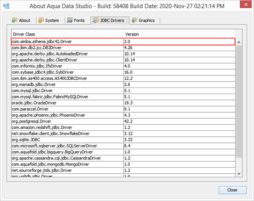Image resolution: width=254 pixels, height=201 pixels.
Task: Click the System tab icon
Action: pos(41,20)
